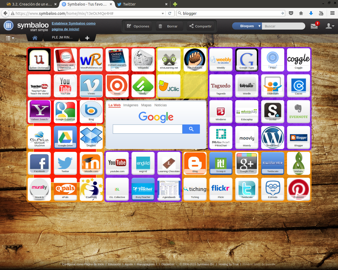Image resolution: width=338 pixels, height=270 pixels.
Task: Click the Google widget search text field
Action: pyautogui.click(x=148, y=129)
